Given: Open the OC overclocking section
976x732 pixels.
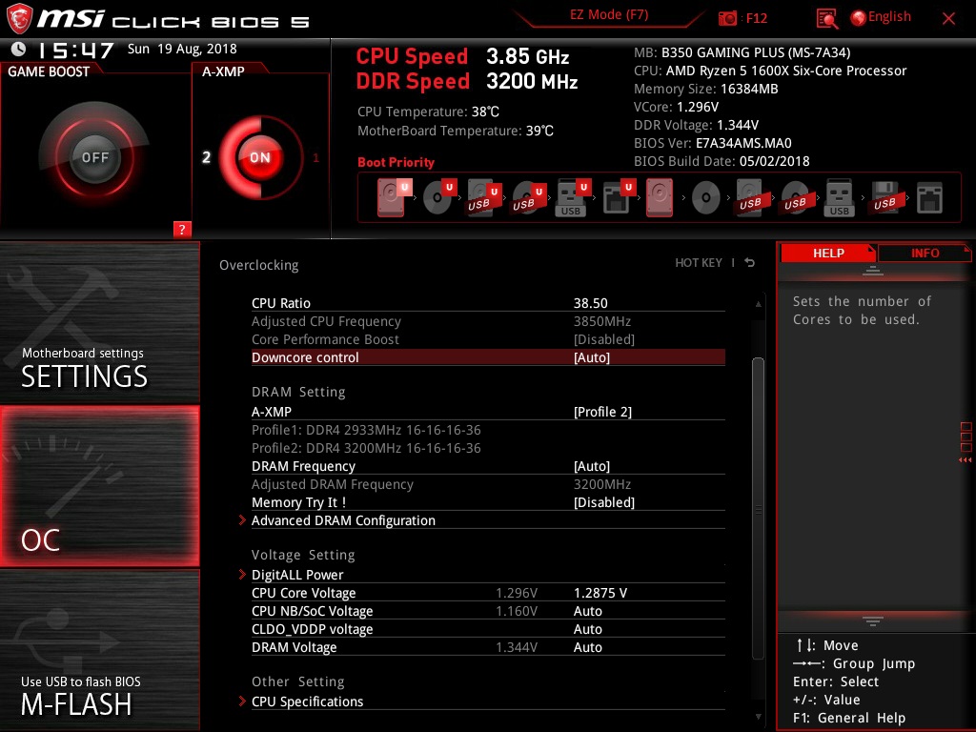Looking at the screenshot, I should point(99,486).
